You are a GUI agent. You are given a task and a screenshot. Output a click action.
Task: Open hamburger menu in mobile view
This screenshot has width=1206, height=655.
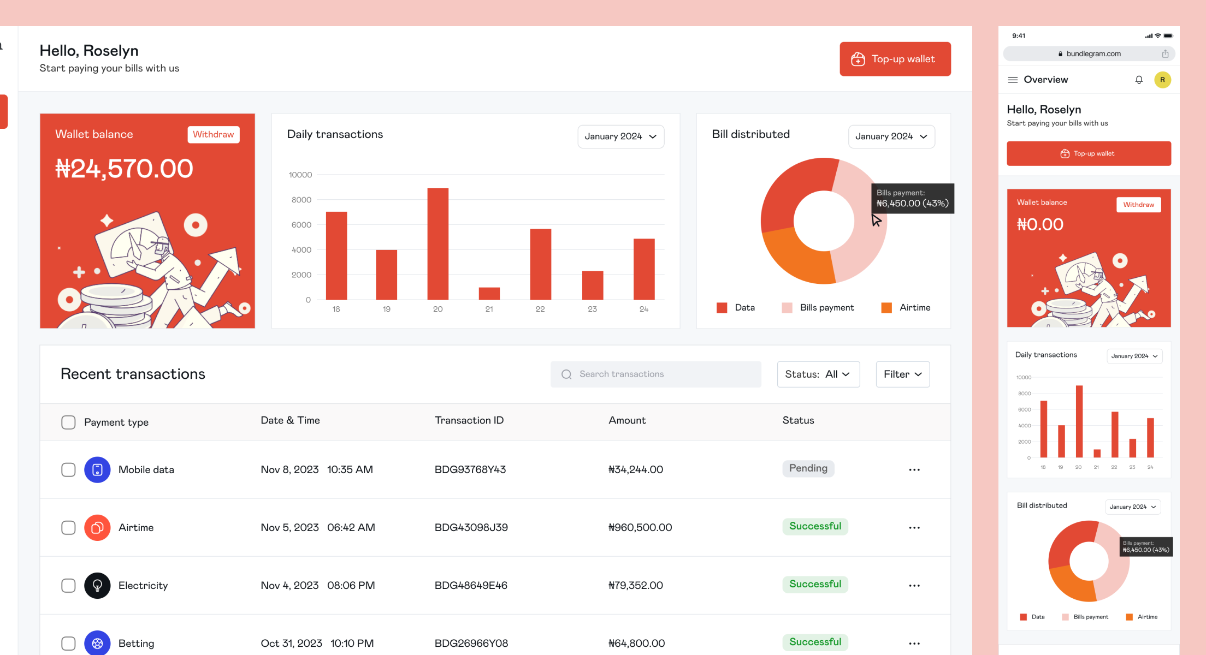tap(1012, 80)
